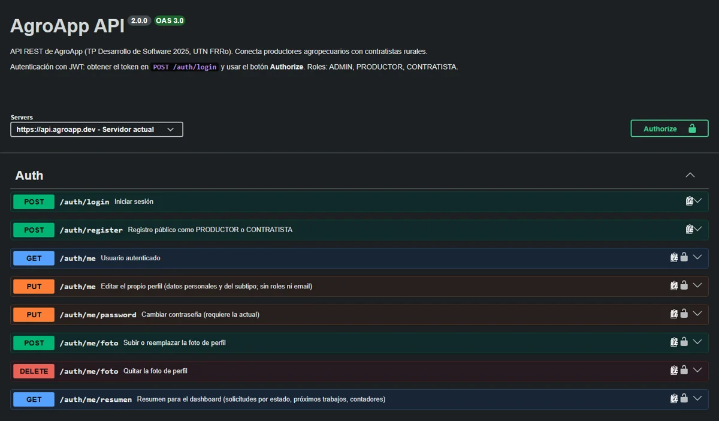The width and height of the screenshot is (719, 421).
Task: Click the DELETE badge for /auth/me/foto
Action: [x=34, y=371]
